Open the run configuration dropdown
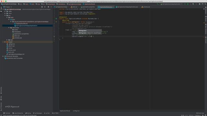Viewport: 207px width, 116px height. [x=171, y=4]
